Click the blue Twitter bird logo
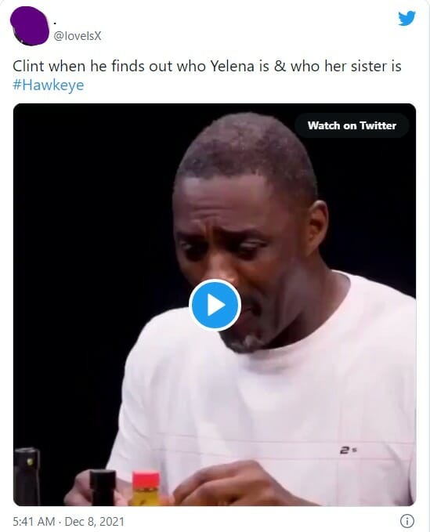This screenshot has width=430, height=532. point(407,18)
